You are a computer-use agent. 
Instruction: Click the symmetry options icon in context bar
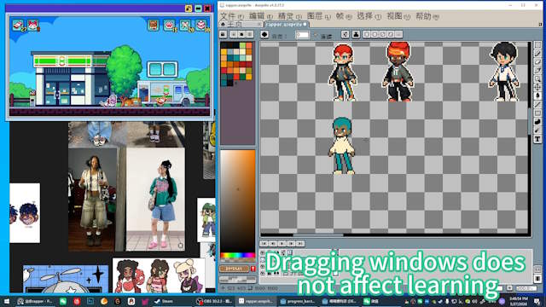coord(345,34)
